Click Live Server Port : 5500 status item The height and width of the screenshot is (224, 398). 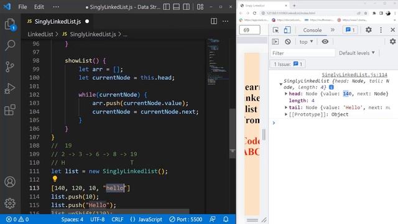tap(186, 219)
